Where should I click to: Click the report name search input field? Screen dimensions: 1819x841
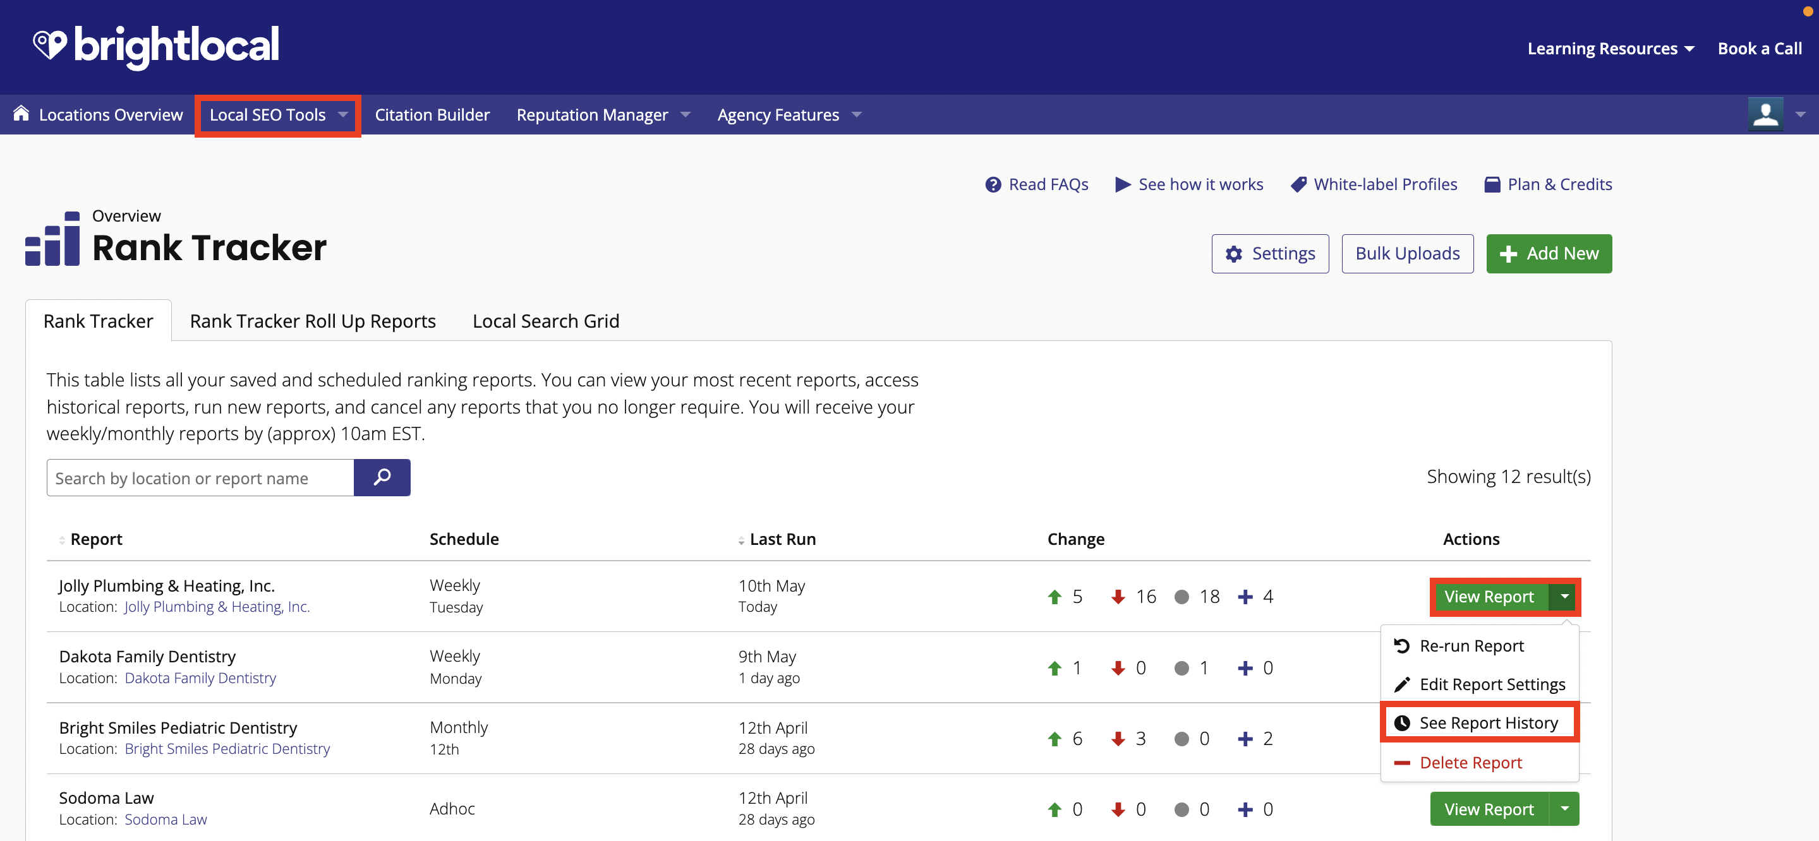200,477
